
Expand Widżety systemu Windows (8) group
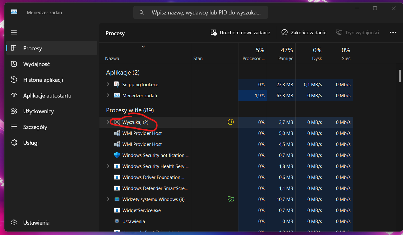tap(108, 199)
